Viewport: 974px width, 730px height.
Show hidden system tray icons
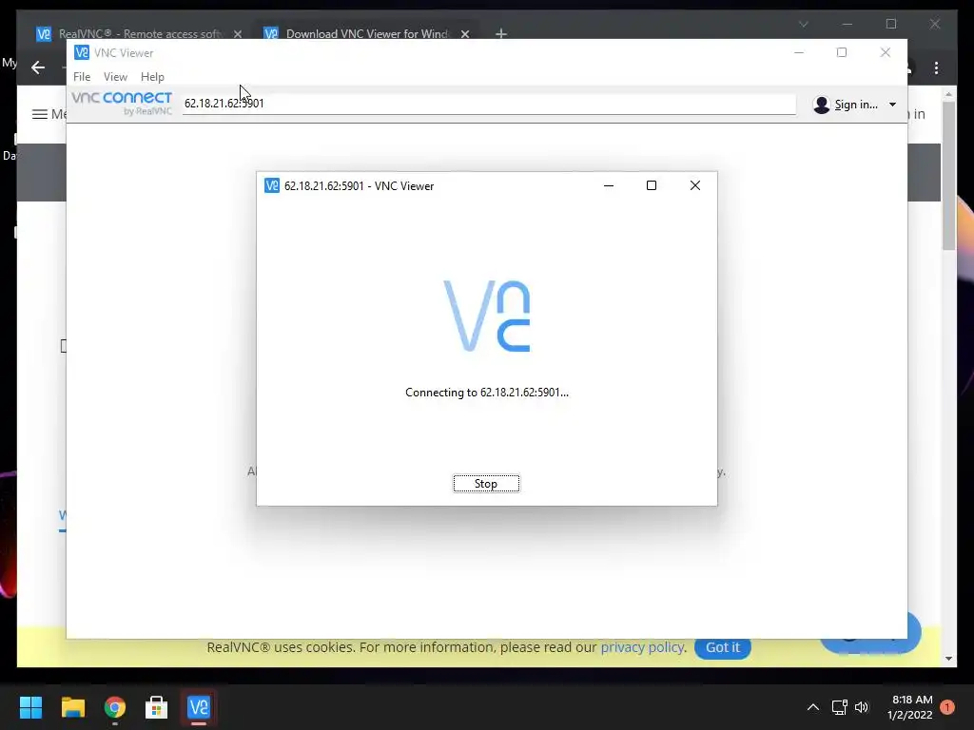tap(812, 707)
